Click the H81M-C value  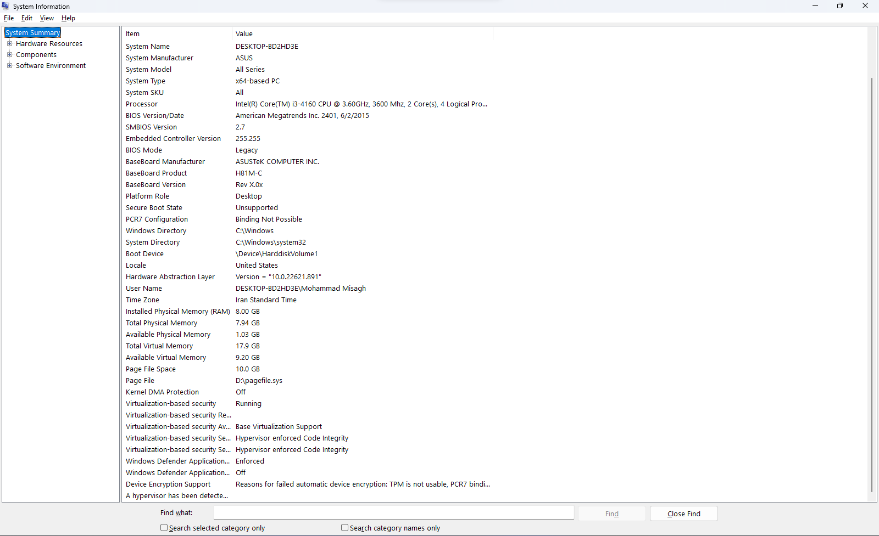tap(249, 173)
